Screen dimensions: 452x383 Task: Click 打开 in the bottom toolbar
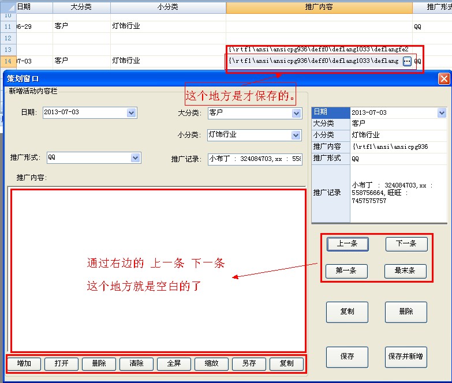tap(62, 364)
